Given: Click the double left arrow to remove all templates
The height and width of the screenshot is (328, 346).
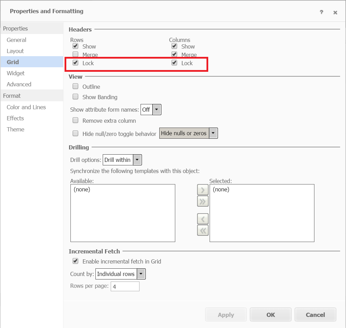Looking at the screenshot, I should (203, 230).
